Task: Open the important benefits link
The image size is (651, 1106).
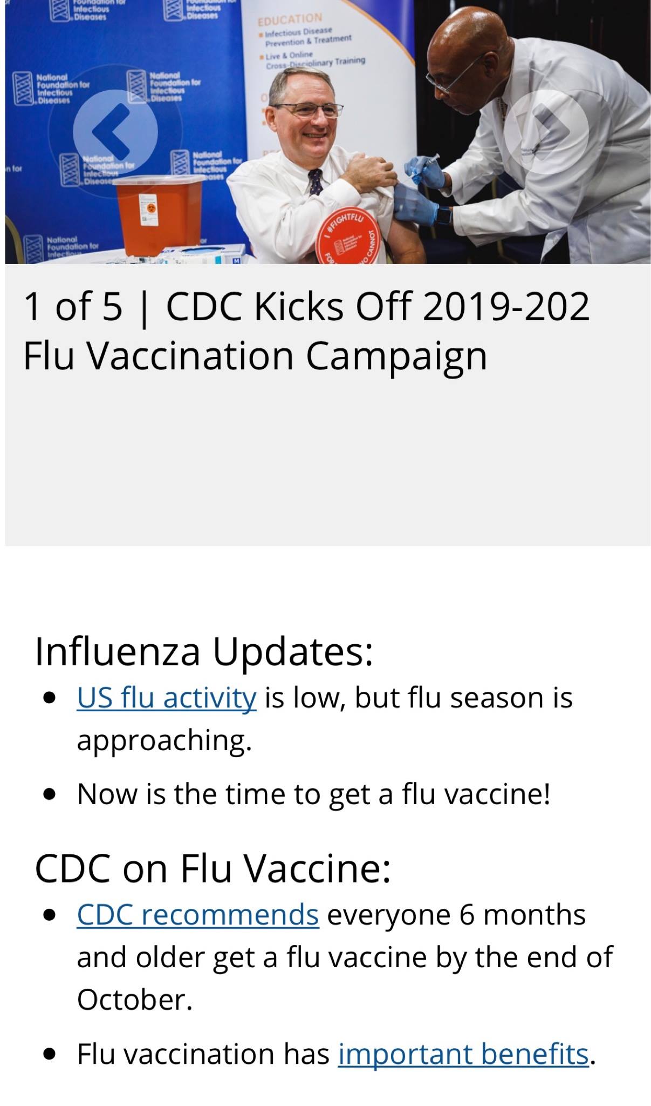Action: pyautogui.click(x=463, y=1054)
